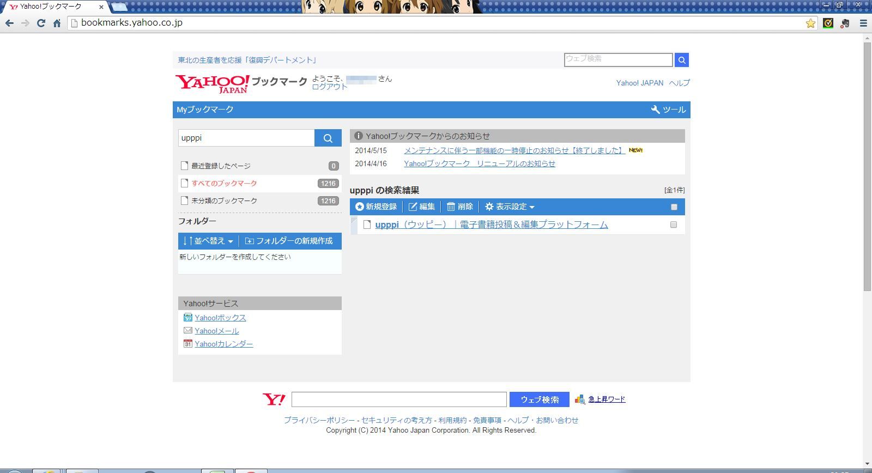Open the Yahoo! JAPAN link at top right
This screenshot has height=473, width=872.
(x=640, y=83)
